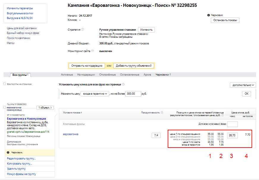Click the цена 1-го места row label
Screen dimensions: 259x180
pyautogui.click(x=191, y=142)
